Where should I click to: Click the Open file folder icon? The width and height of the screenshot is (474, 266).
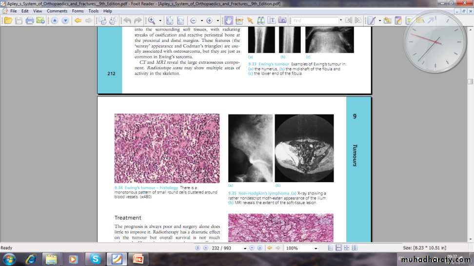point(7,20)
